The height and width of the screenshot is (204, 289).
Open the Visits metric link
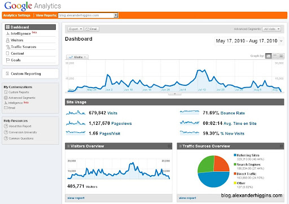(x=112, y=113)
